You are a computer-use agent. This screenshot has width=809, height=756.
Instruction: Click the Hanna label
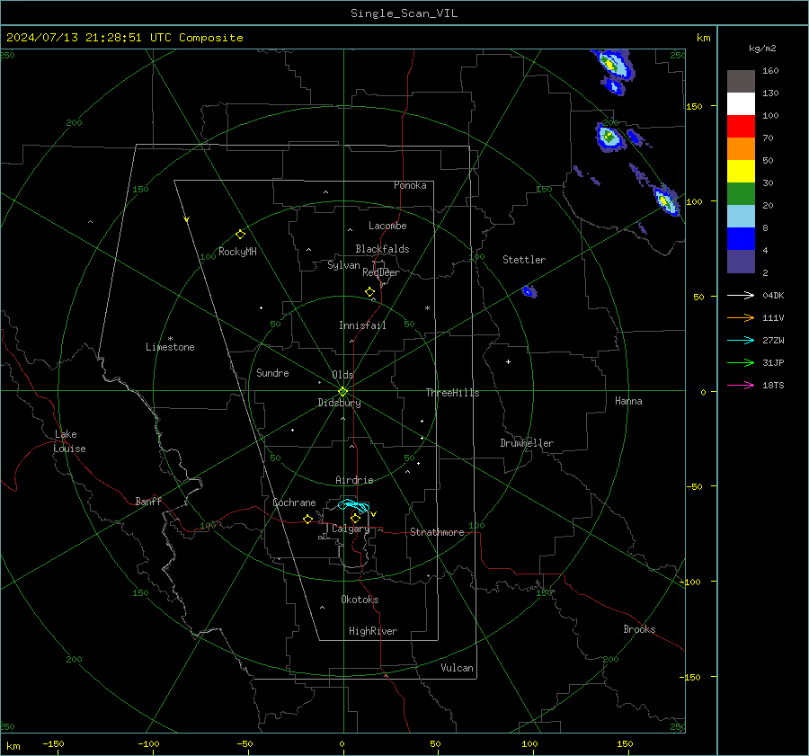[628, 401]
